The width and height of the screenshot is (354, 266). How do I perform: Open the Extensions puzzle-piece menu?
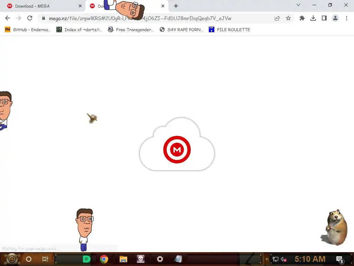click(x=302, y=18)
